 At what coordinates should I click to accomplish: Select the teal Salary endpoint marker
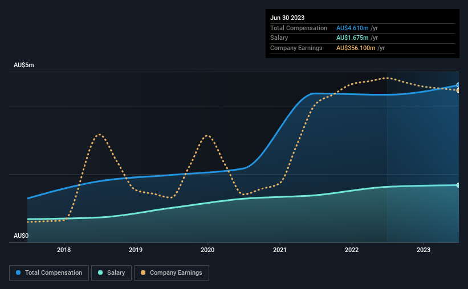pos(458,185)
